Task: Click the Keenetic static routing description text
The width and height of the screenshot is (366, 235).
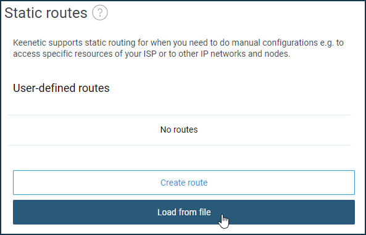Action: coord(178,48)
